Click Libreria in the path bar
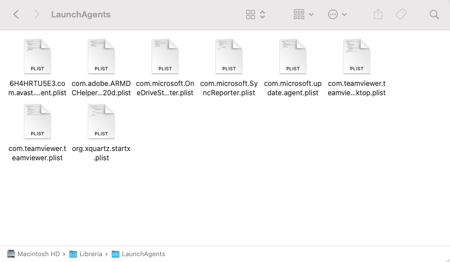450x262 pixels. [91, 254]
